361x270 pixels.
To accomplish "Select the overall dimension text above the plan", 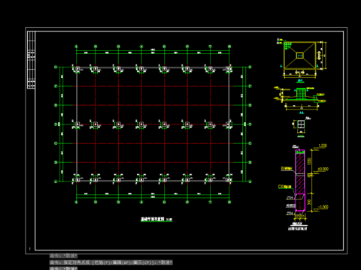I will (x=153, y=49).
